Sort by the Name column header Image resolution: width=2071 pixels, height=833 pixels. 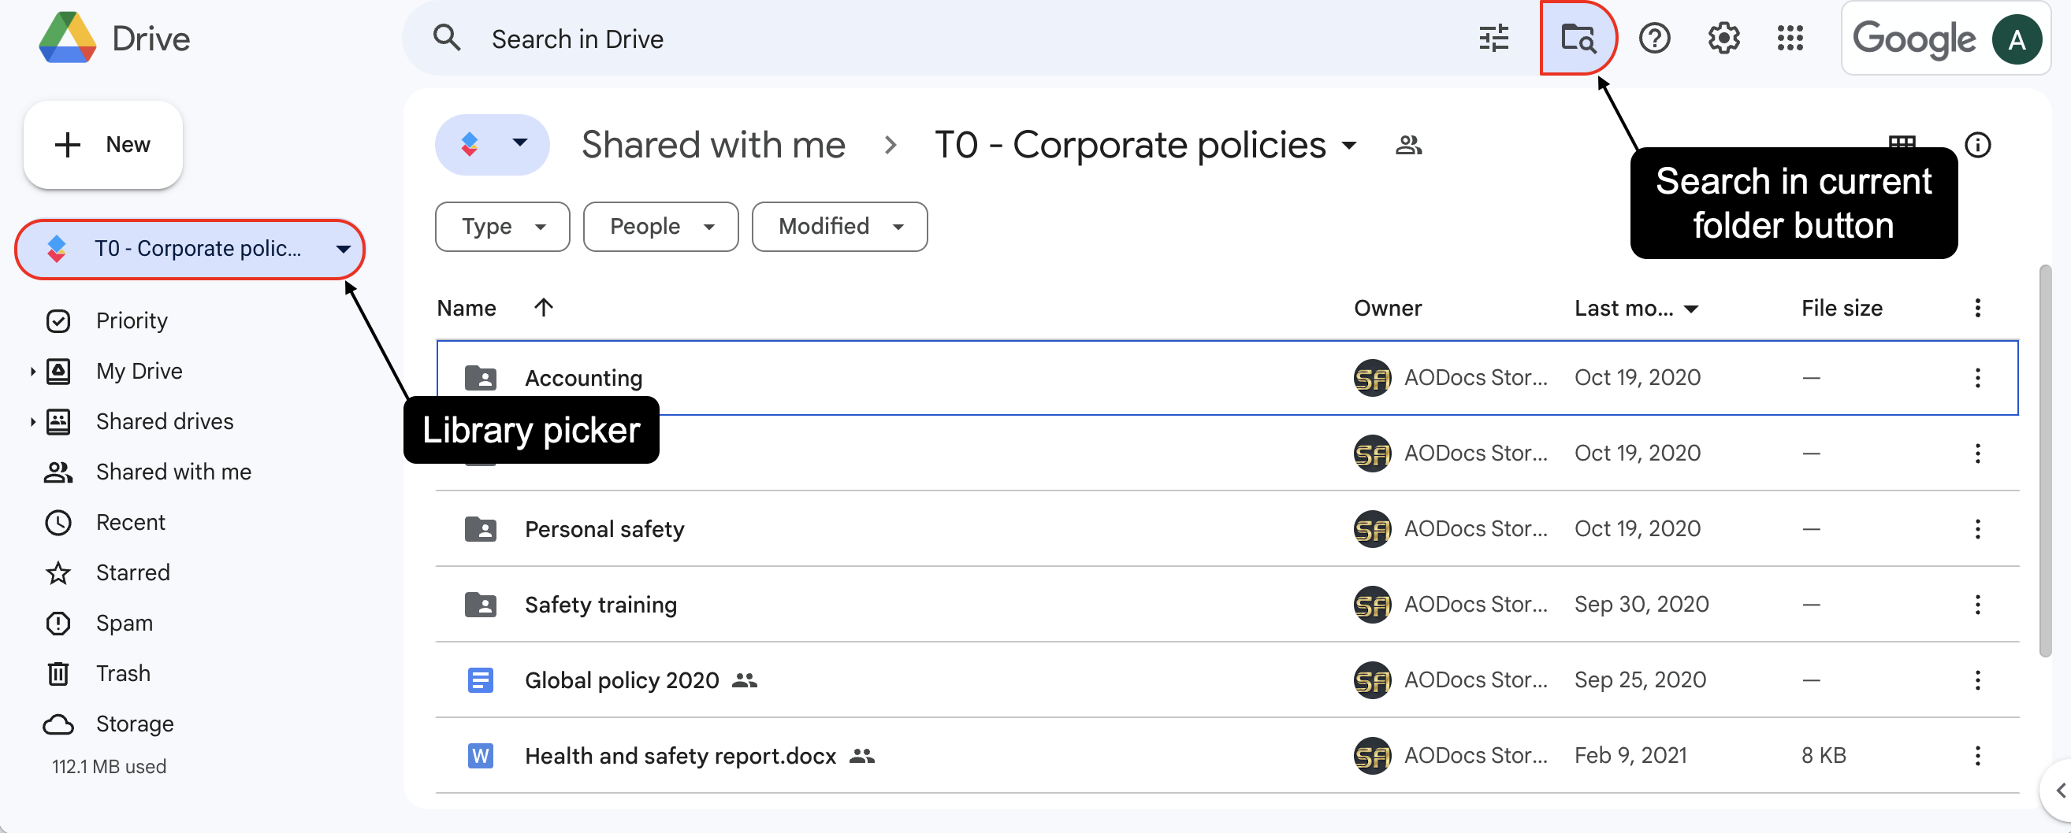[467, 309]
